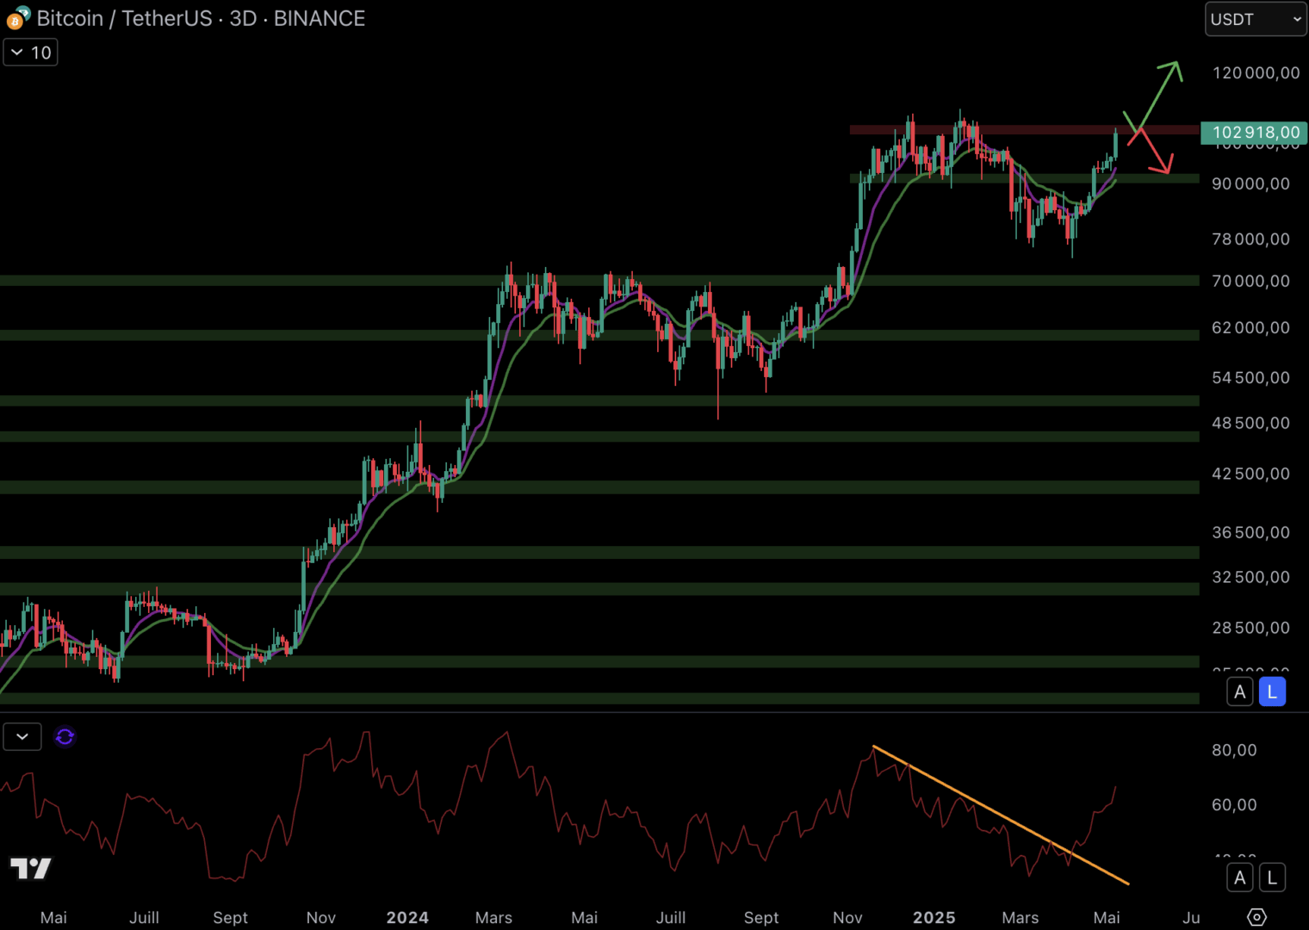The width and height of the screenshot is (1309, 930).
Task: Click the TradingView logo
Action: [x=31, y=868]
